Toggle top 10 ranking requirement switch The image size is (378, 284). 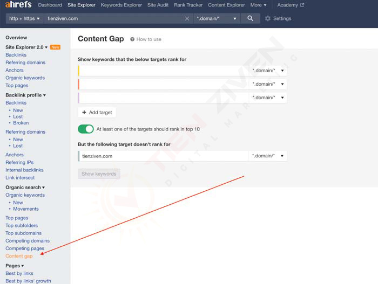[x=85, y=129]
